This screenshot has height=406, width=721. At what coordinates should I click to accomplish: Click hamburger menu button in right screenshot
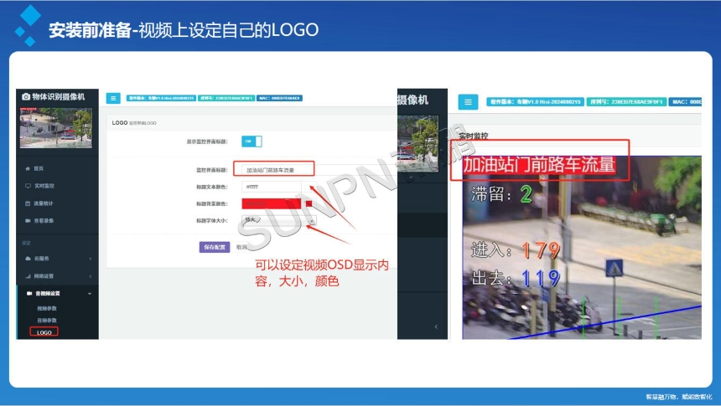point(468,102)
